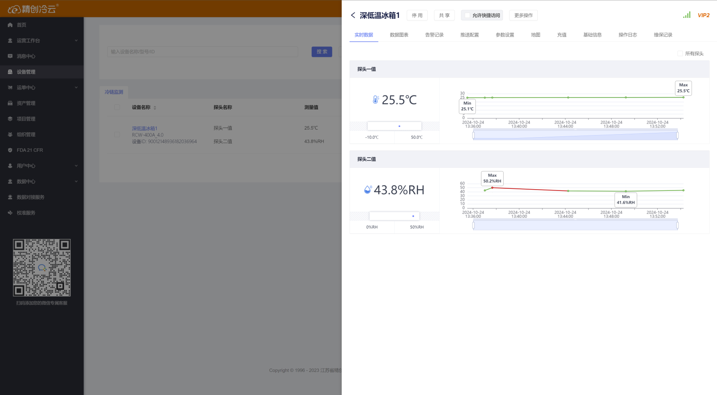Click the 搜索 button

point(322,52)
